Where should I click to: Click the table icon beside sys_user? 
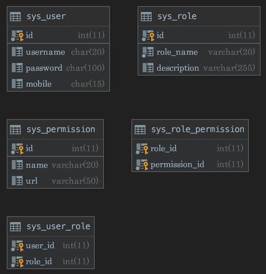click(x=15, y=17)
